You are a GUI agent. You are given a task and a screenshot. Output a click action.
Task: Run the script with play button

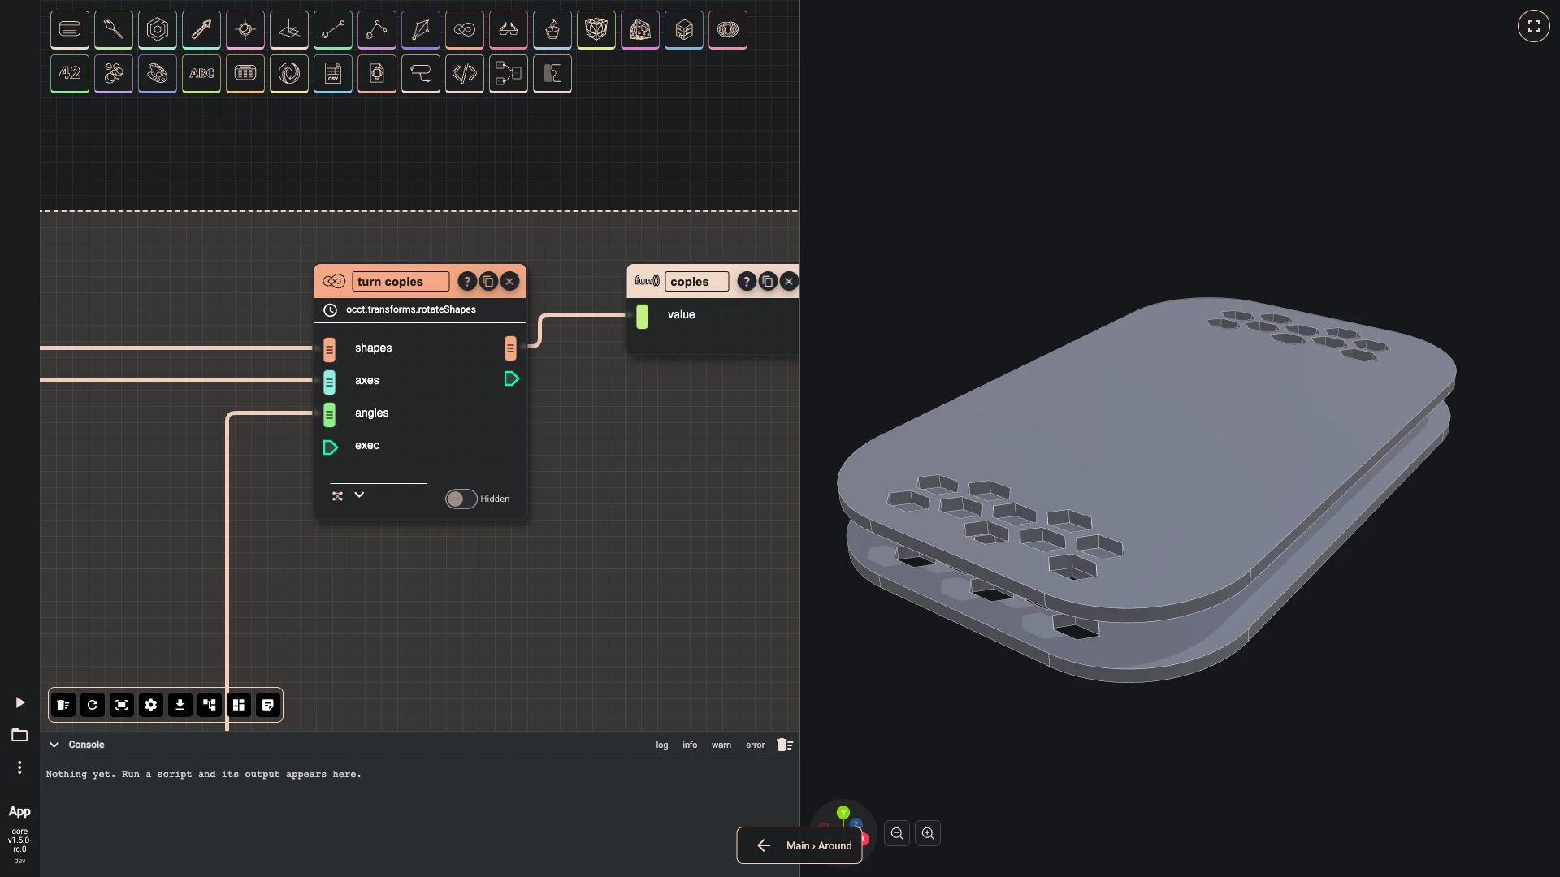click(20, 702)
